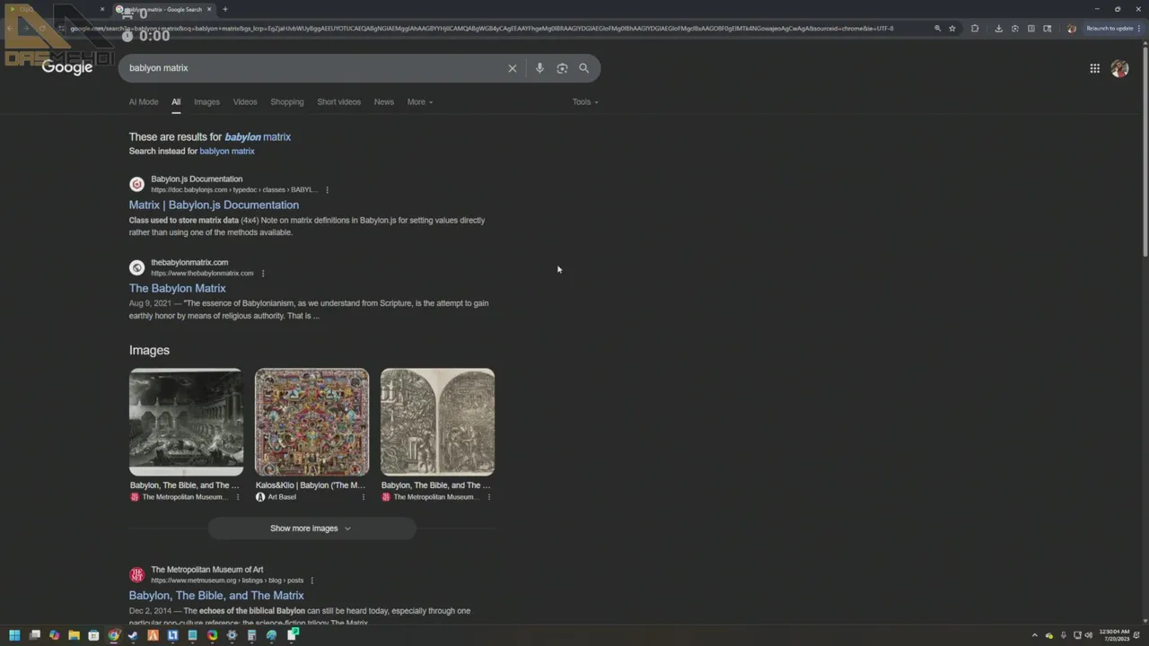
Task: Click The Metropolitan Museum of Art site name
Action: tap(207, 570)
